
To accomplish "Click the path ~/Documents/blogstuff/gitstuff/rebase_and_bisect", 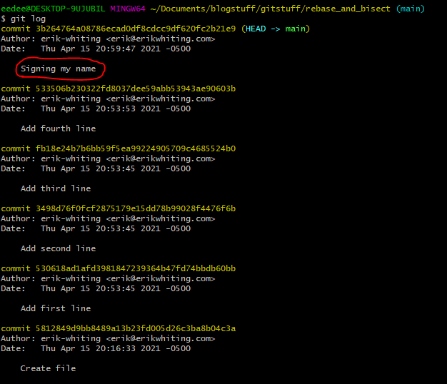I will [x=270, y=9].
